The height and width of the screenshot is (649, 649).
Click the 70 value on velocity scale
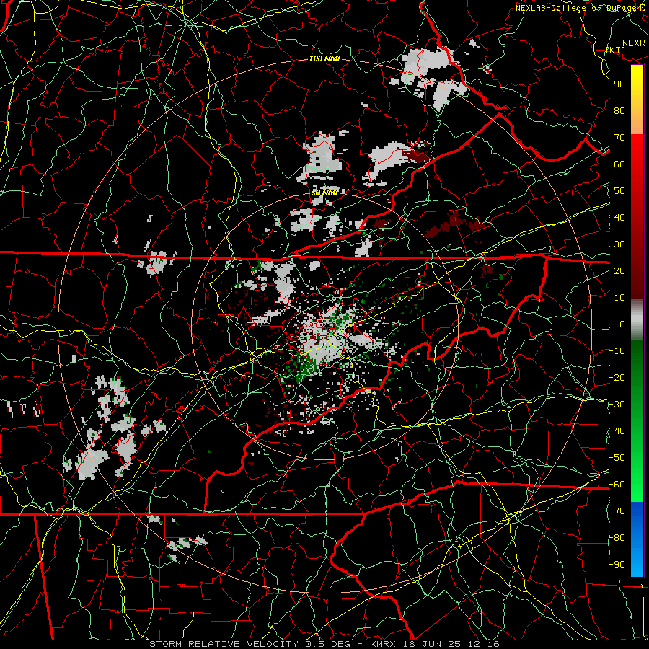pyautogui.click(x=619, y=138)
